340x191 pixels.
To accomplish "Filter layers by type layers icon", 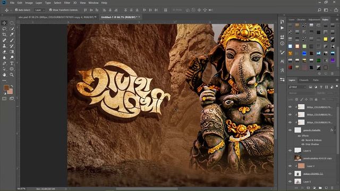I will [x=321, y=87].
